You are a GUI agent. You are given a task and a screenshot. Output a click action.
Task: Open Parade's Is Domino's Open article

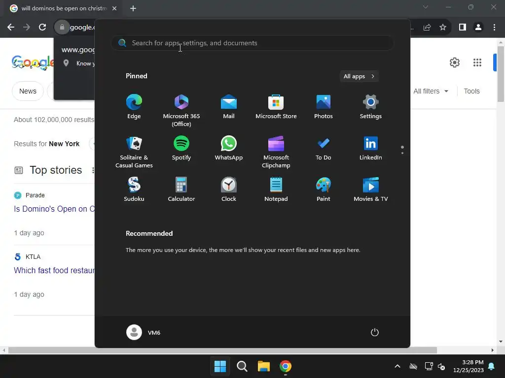[x=54, y=209]
